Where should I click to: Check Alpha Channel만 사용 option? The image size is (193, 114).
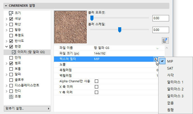click(x=96, y=81)
